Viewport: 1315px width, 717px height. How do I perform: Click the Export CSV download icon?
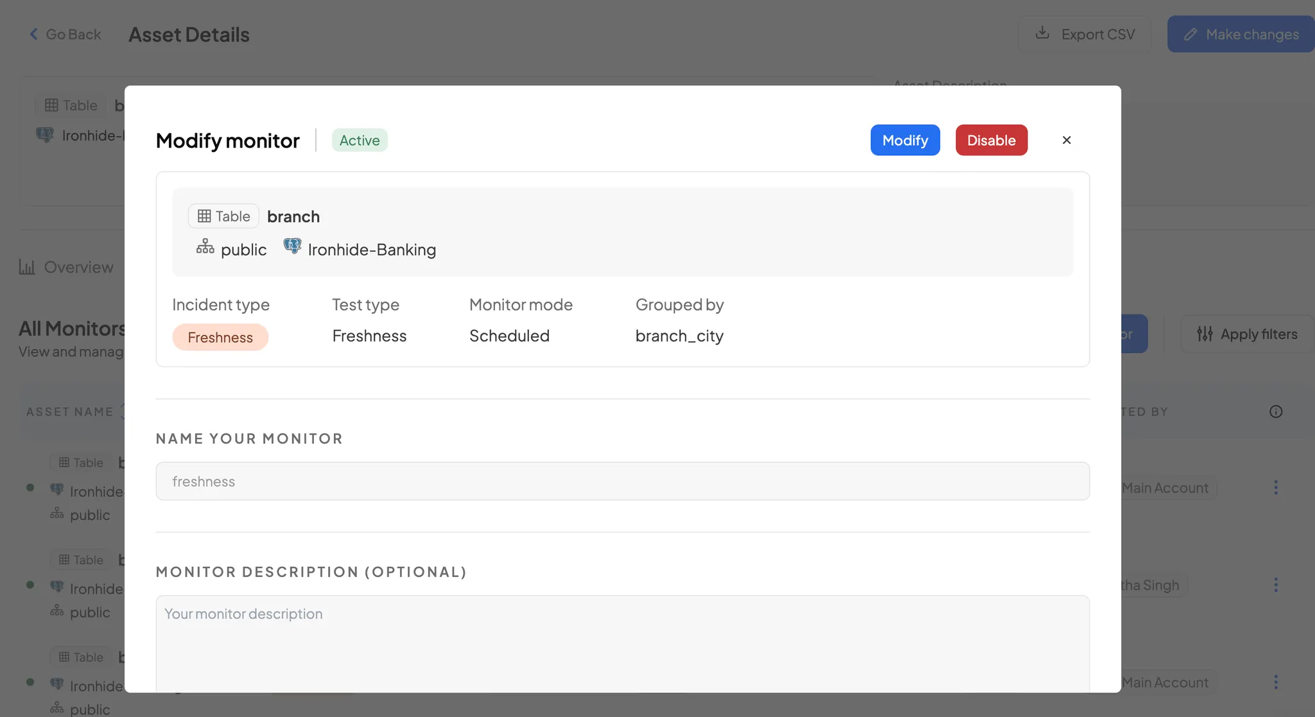coord(1043,33)
